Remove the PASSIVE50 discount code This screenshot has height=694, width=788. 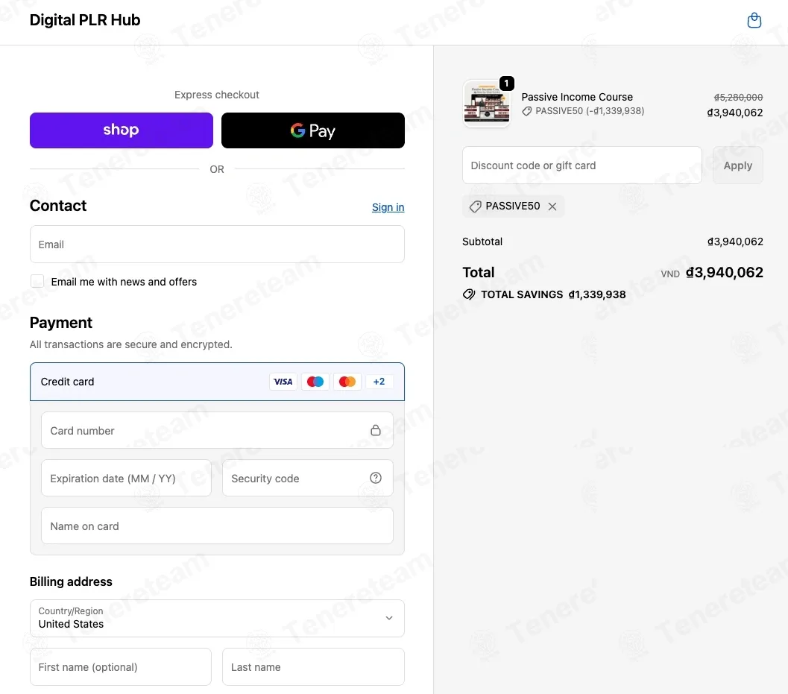pyautogui.click(x=552, y=206)
